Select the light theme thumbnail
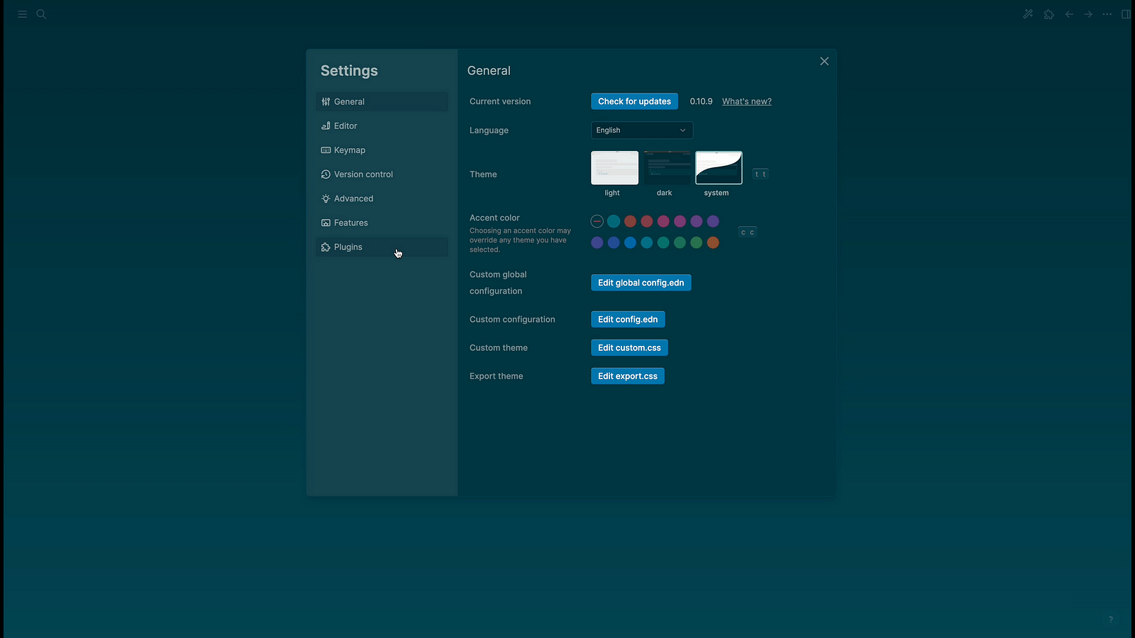Screen dimensions: 1135x638 614,168
